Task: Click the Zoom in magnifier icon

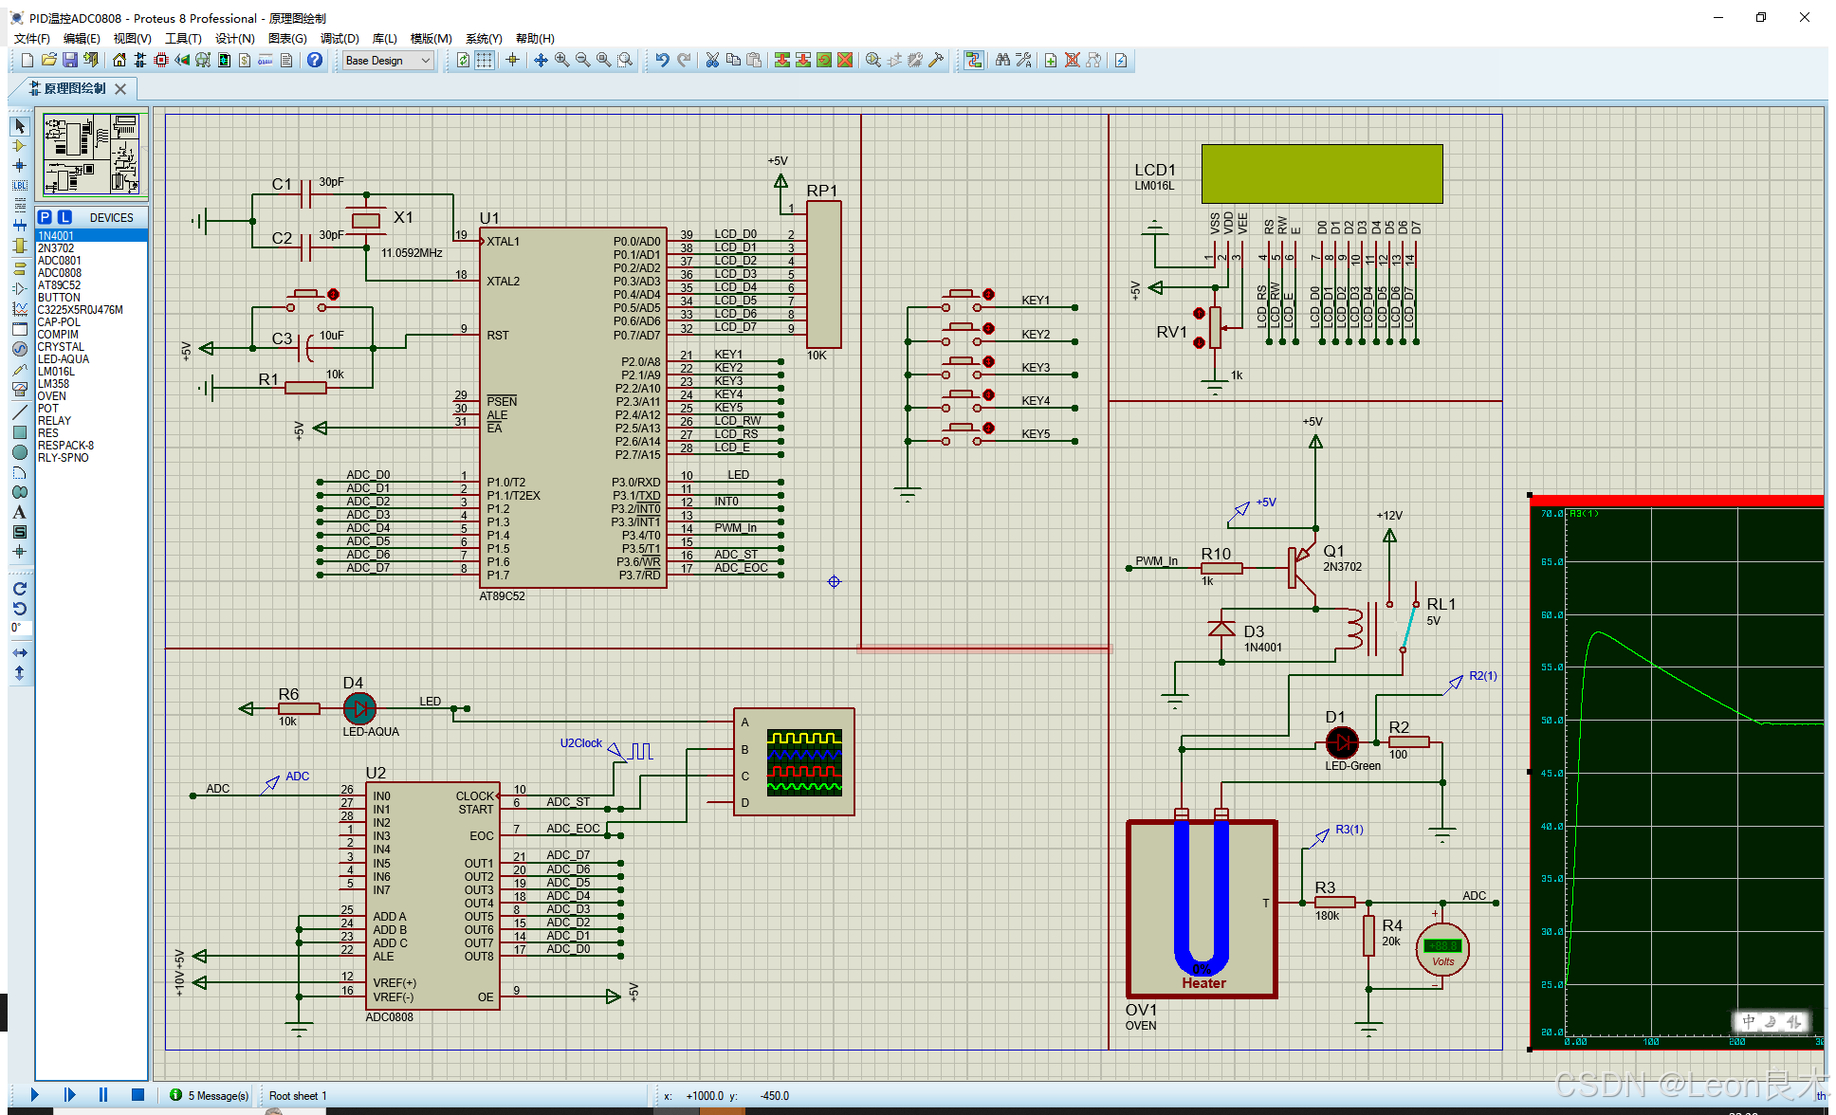Action: [x=561, y=60]
